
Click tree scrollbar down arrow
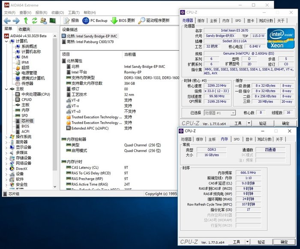tap(55, 187)
